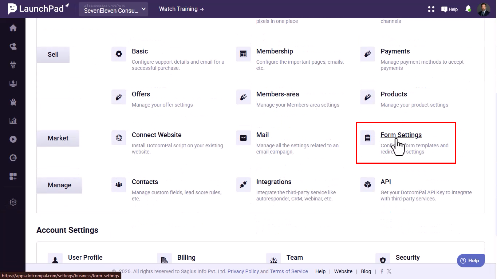Open the Home icon in the sidebar
The height and width of the screenshot is (279, 497).
point(13,28)
